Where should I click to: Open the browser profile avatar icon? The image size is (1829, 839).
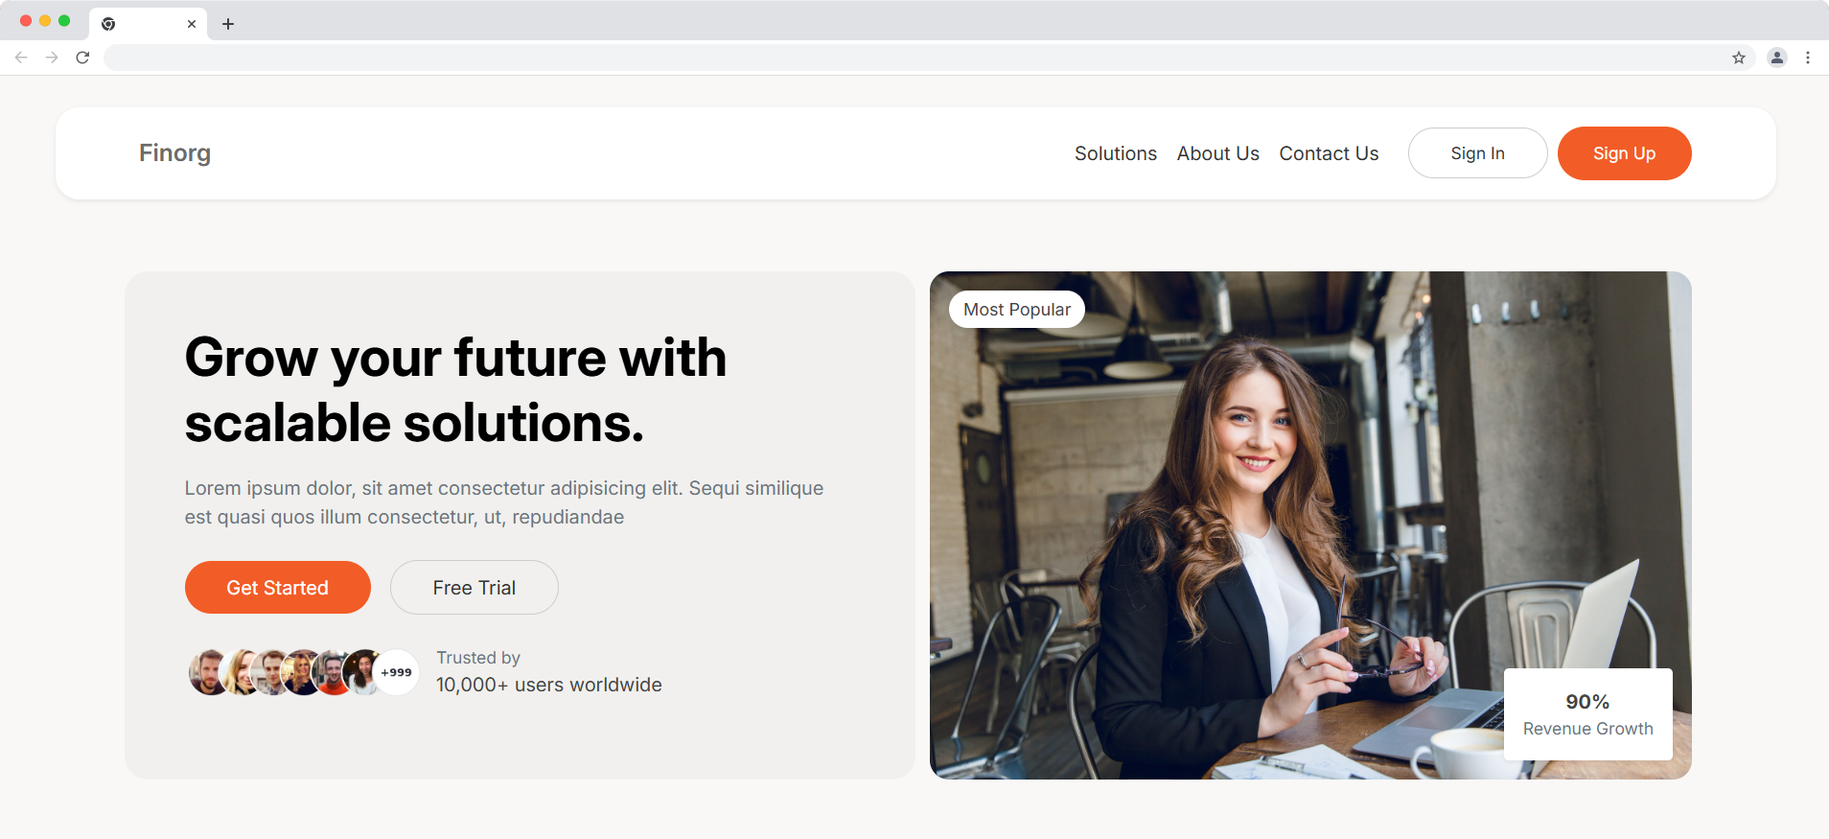(x=1777, y=58)
